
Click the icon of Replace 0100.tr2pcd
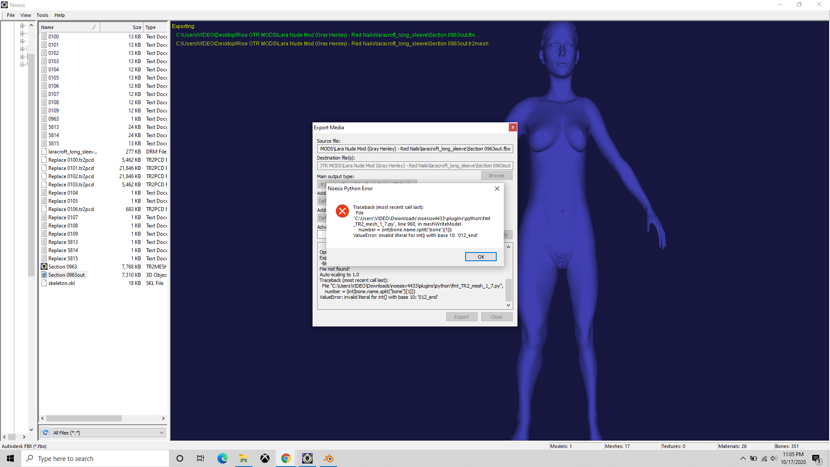click(x=44, y=160)
